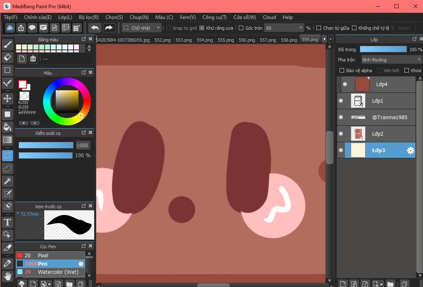This screenshot has height=287, width=423.
Task: Select the Pixel brush
Action: 50,255
